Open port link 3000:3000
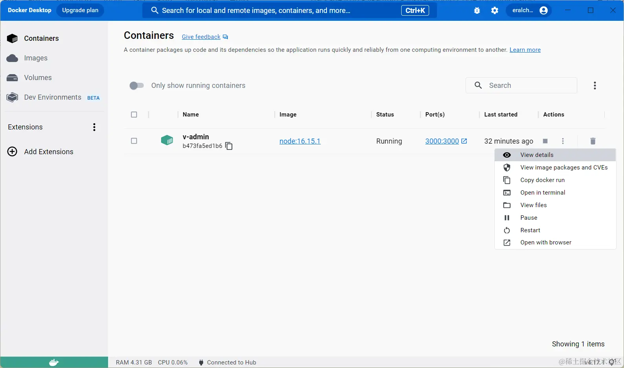624x368 pixels. click(442, 141)
